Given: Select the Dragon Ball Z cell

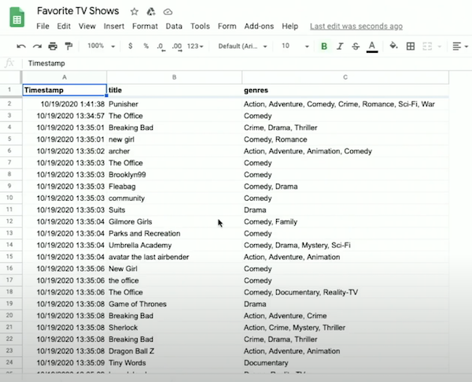Looking at the screenshot, I should point(175,351).
